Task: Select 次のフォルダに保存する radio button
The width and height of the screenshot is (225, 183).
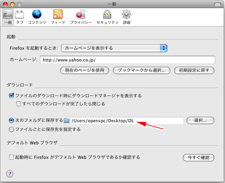Action: pyautogui.click(x=11, y=121)
